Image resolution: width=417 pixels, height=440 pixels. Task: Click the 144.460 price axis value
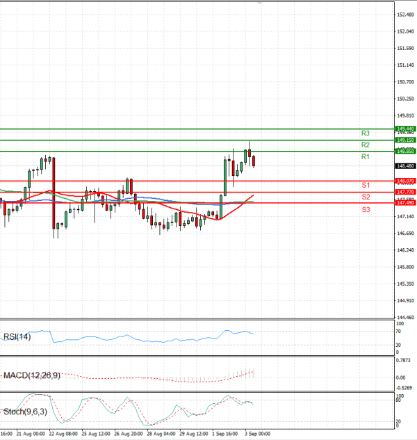coord(405,318)
